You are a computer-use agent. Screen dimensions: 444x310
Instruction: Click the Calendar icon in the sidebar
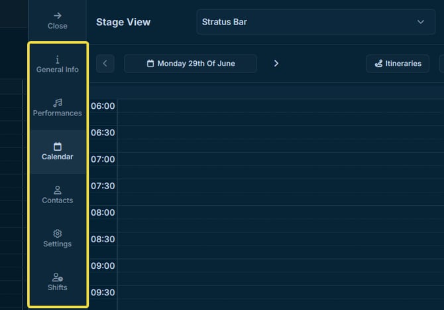pos(58,146)
